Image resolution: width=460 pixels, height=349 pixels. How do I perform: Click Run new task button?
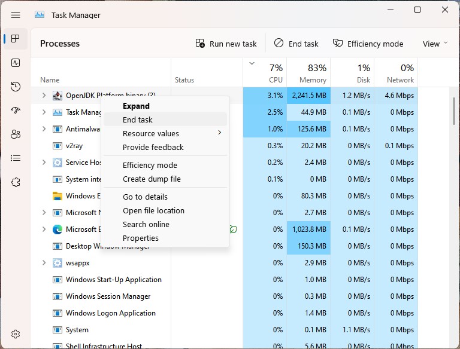[x=226, y=44]
